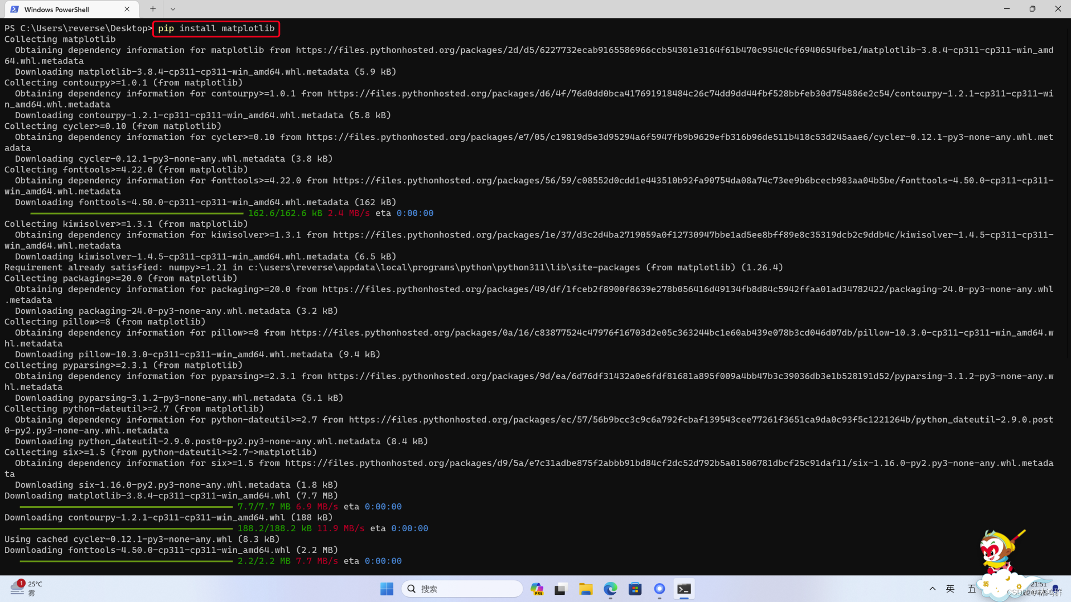The image size is (1071, 602).
Task: Expand hidden system tray icons
Action: coord(932,589)
